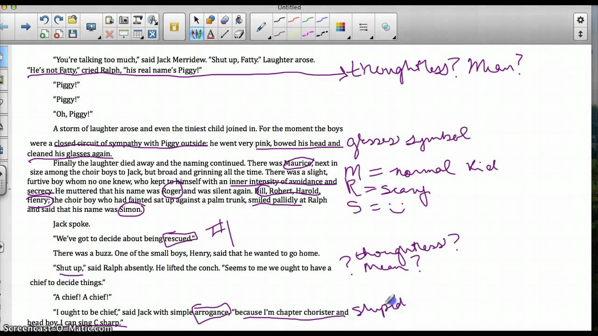Pick the purple pen line style

pyautogui.click(x=279, y=34)
